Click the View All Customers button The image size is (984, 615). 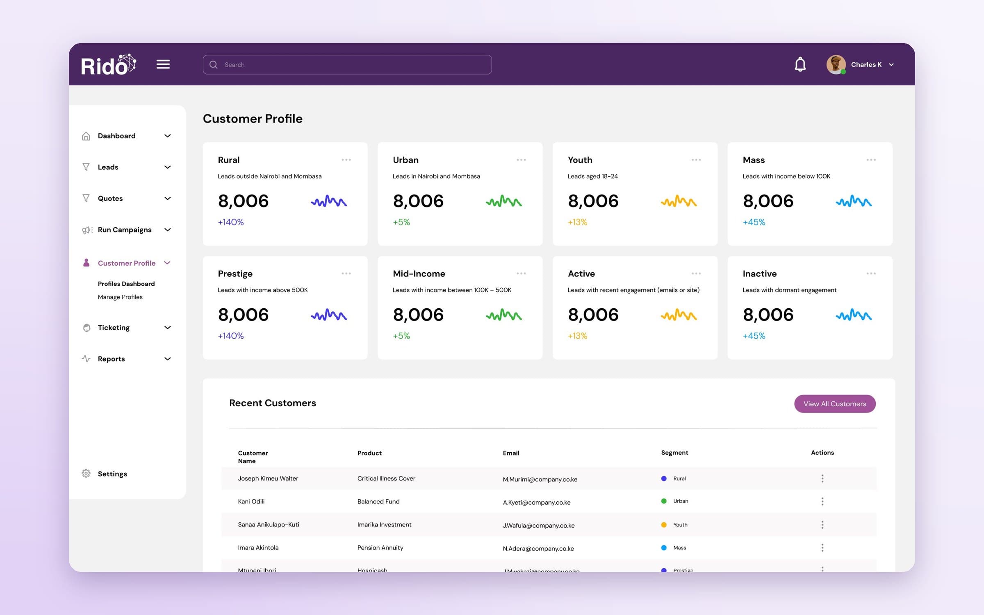(x=835, y=404)
